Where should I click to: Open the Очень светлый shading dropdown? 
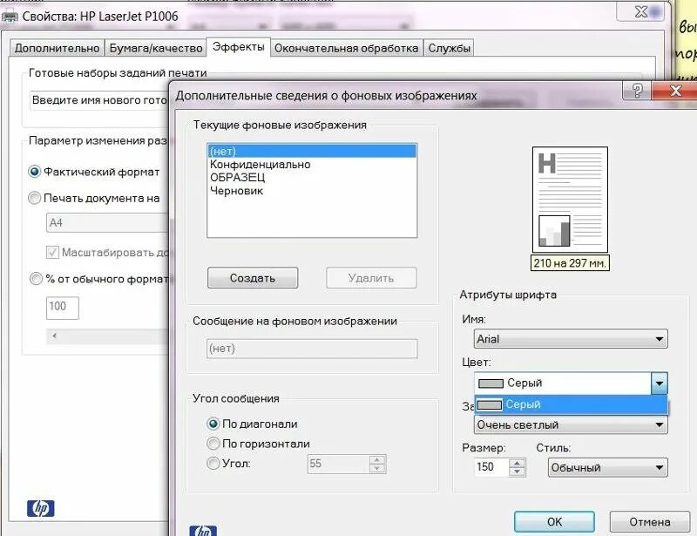(571, 424)
